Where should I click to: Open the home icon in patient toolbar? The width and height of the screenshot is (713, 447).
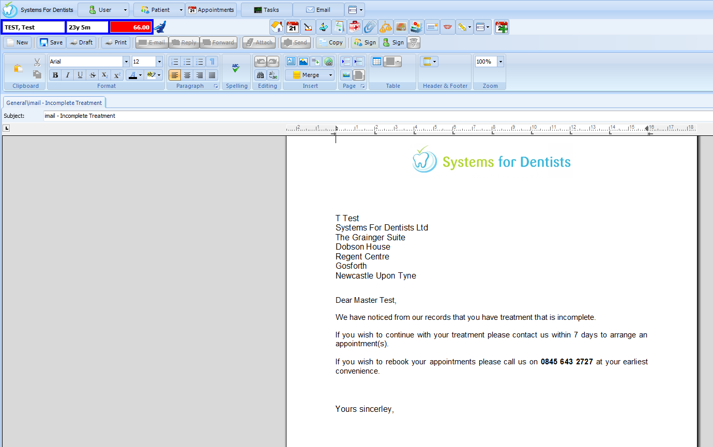(x=277, y=27)
